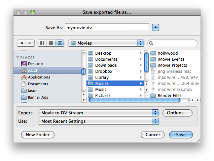Click the Cancel button

click(x=152, y=135)
